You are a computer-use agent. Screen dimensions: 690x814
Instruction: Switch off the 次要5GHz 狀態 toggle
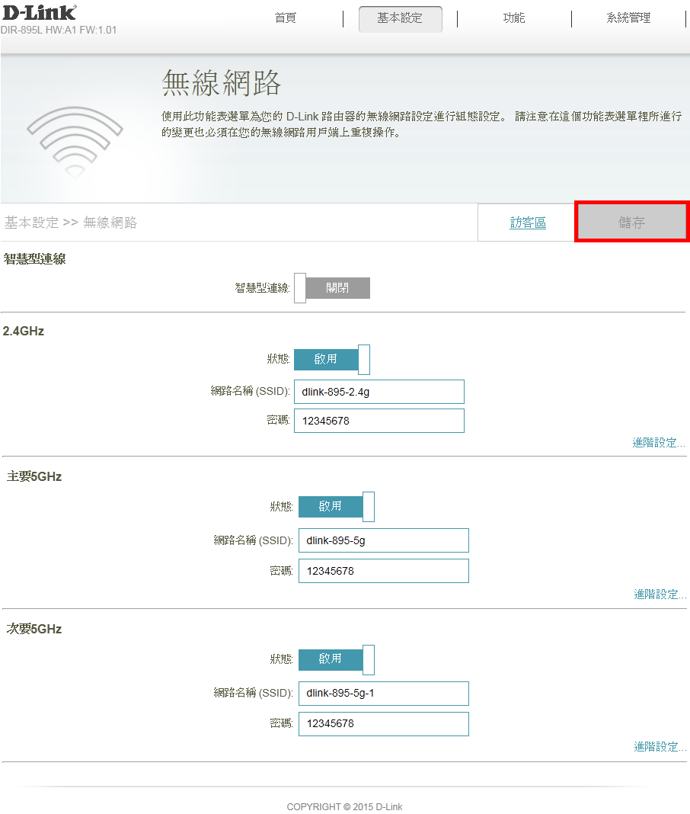[x=336, y=659]
